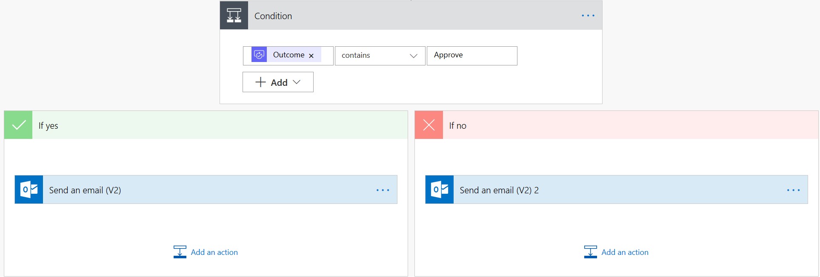Click the Approve value input field
The width and height of the screenshot is (820, 277).
click(x=471, y=56)
